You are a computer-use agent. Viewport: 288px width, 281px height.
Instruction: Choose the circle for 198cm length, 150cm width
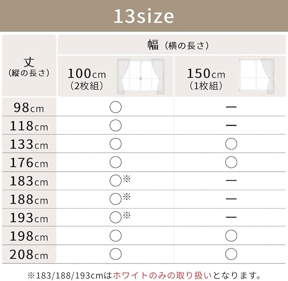click(x=231, y=235)
